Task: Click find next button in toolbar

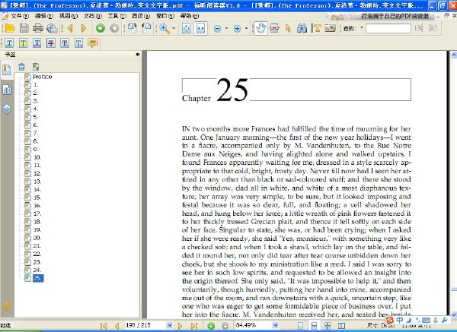Action: tap(433, 28)
